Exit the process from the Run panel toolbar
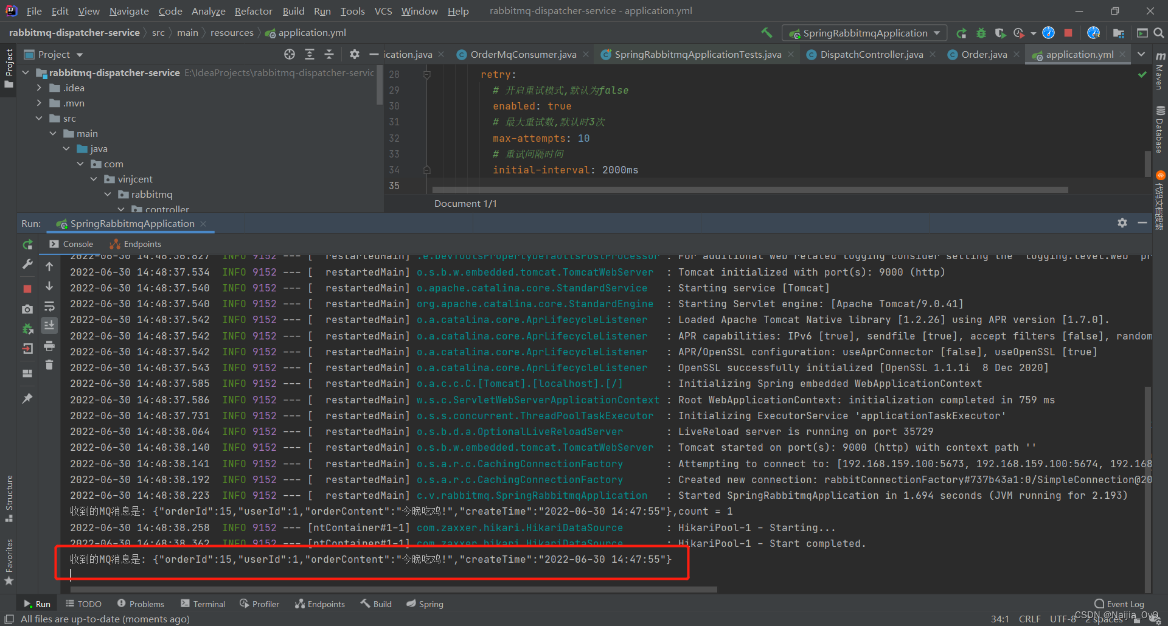 (27, 349)
